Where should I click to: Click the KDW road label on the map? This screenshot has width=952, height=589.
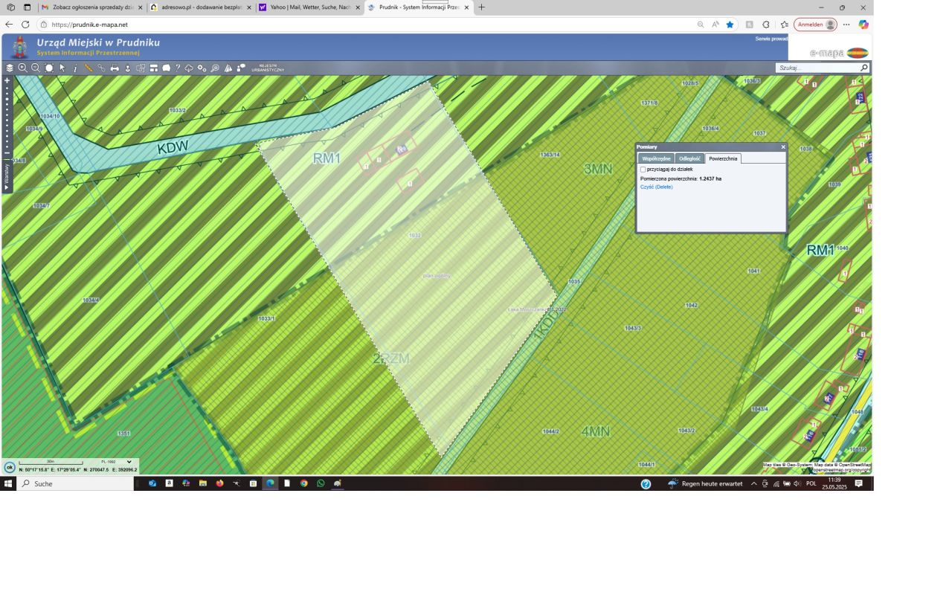tap(173, 147)
